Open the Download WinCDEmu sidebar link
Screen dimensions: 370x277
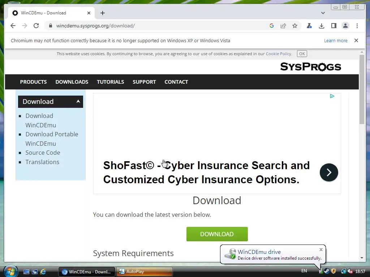[x=40, y=120]
